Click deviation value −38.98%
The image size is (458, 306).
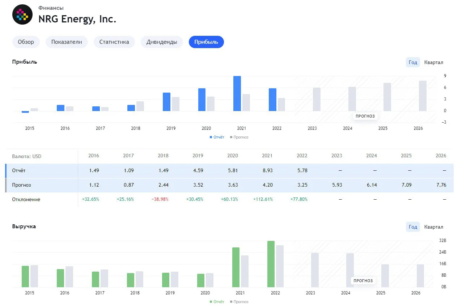pyautogui.click(x=160, y=199)
